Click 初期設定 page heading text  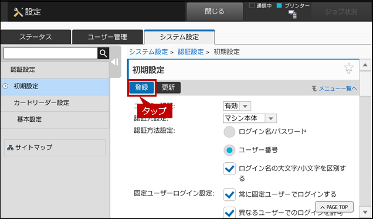tap(148, 70)
